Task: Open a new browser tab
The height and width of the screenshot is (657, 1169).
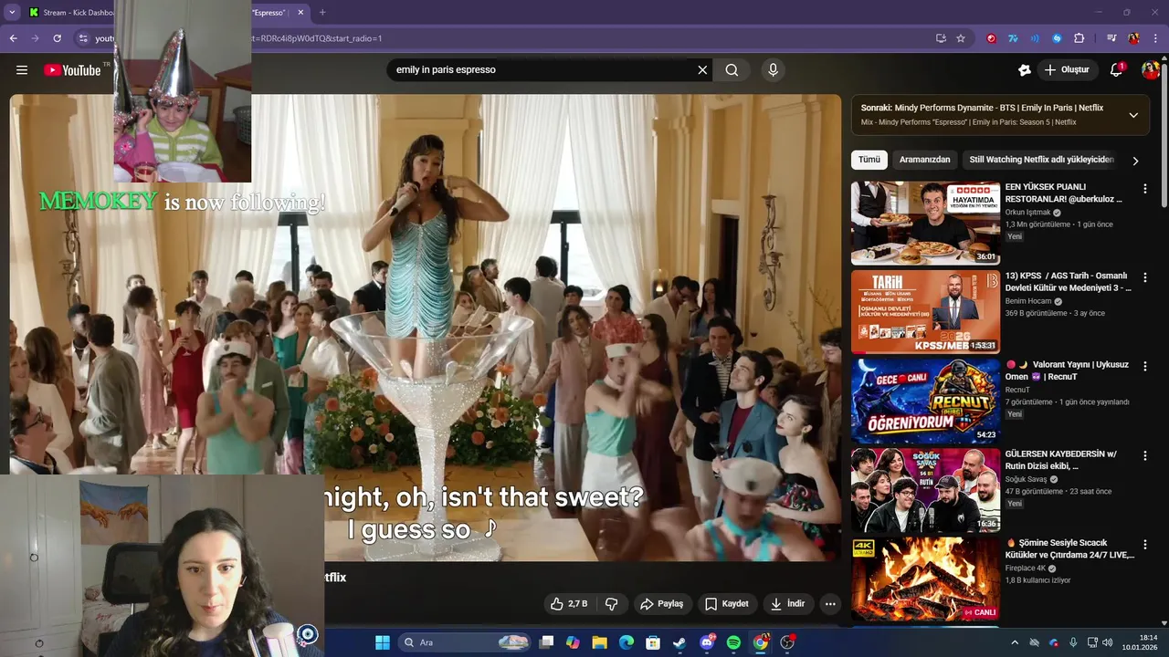Action: (322, 13)
